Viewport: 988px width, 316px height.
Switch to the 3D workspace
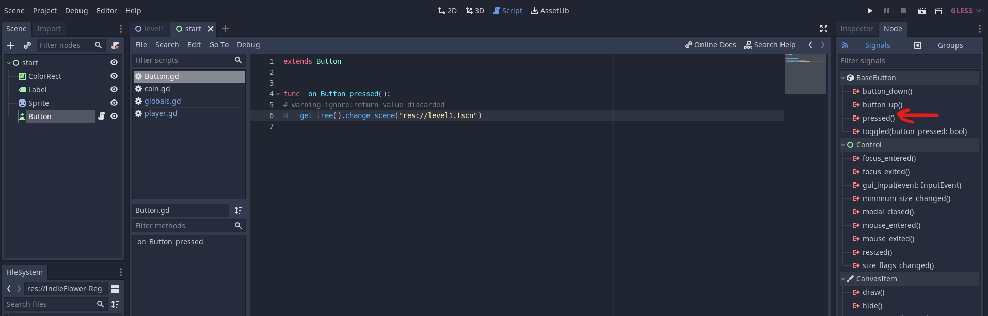[475, 11]
